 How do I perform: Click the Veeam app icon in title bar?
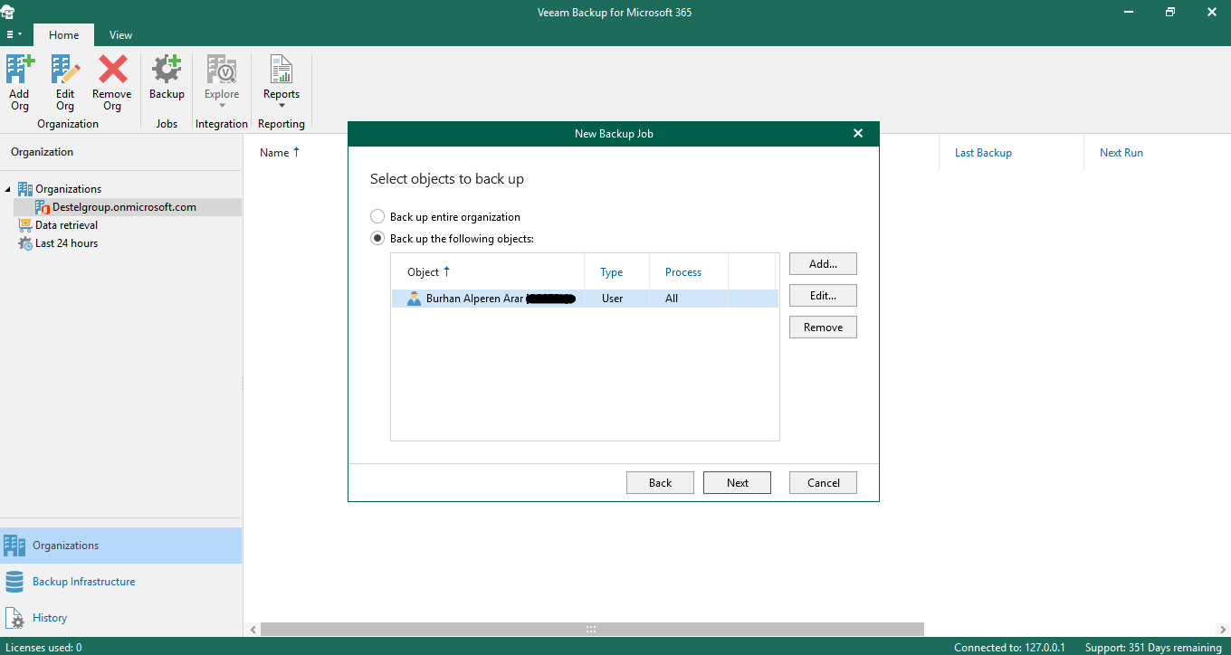[8, 13]
